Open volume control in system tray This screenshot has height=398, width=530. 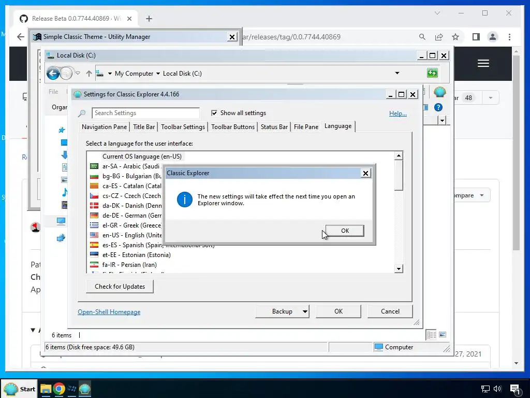tap(497, 389)
